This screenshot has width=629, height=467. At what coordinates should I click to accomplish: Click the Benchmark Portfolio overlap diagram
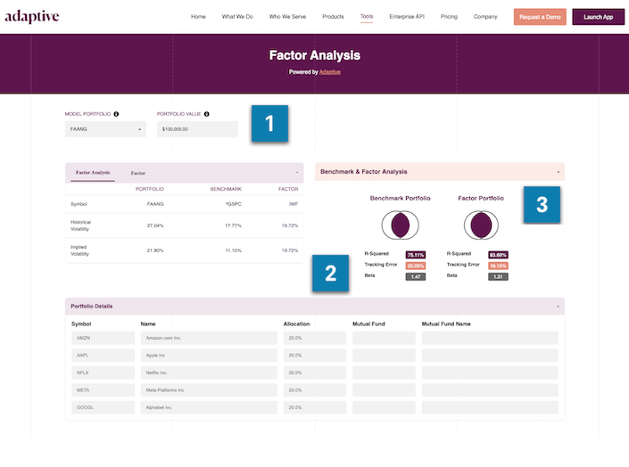pos(400,225)
